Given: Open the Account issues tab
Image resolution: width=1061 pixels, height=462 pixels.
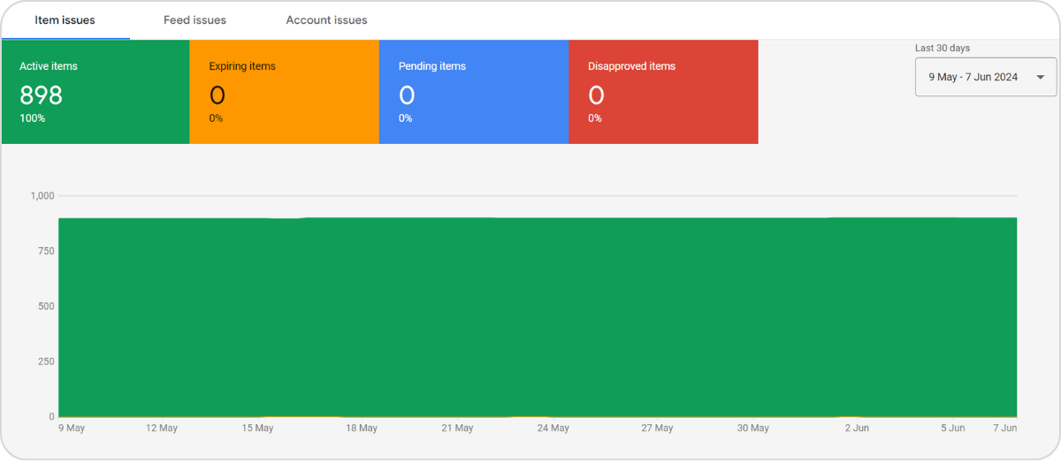Looking at the screenshot, I should [x=326, y=19].
